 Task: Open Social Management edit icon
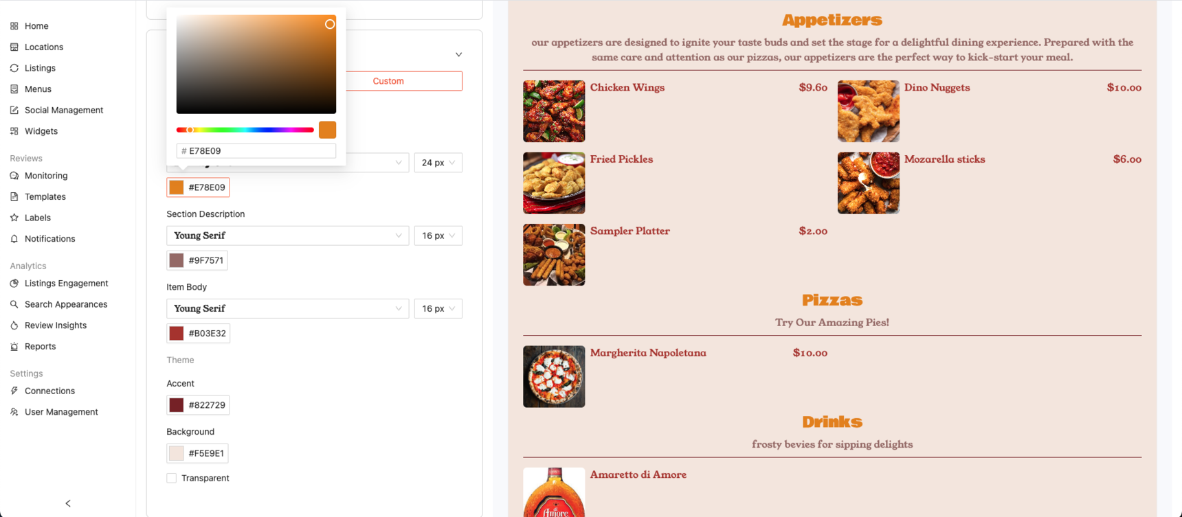tap(14, 110)
